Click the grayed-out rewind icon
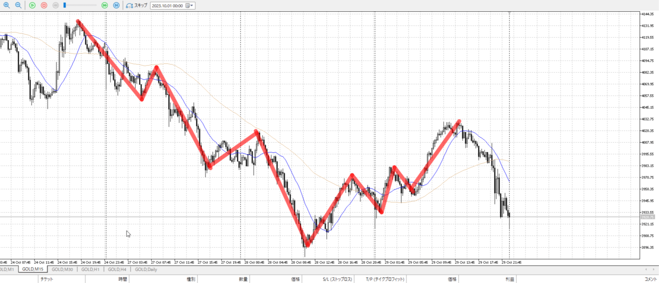Image resolution: width=659 pixels, height=283 pixels. [56, 5]
